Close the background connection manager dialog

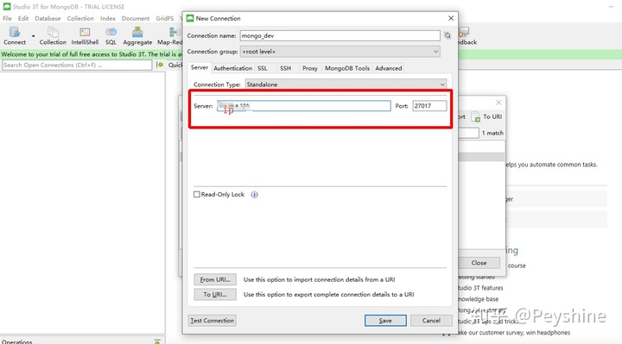coord(498,103)
